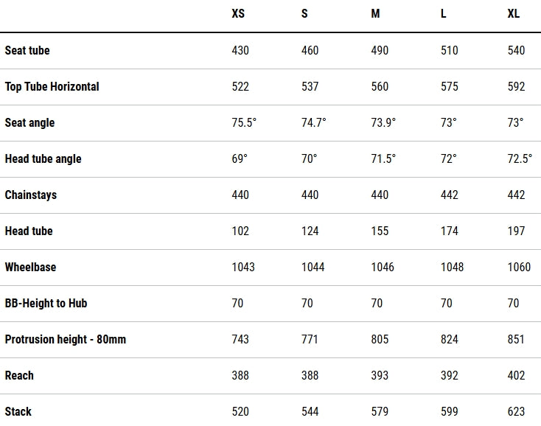Viewport: 541px width, 426px height.
Task: Select the Chainstays row label
Action: click(x=31, y=195)
